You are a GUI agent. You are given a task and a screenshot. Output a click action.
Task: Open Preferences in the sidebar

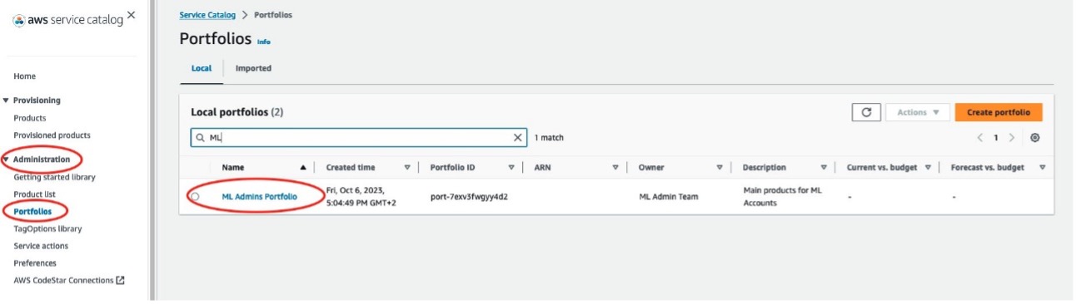pos(35,263)
